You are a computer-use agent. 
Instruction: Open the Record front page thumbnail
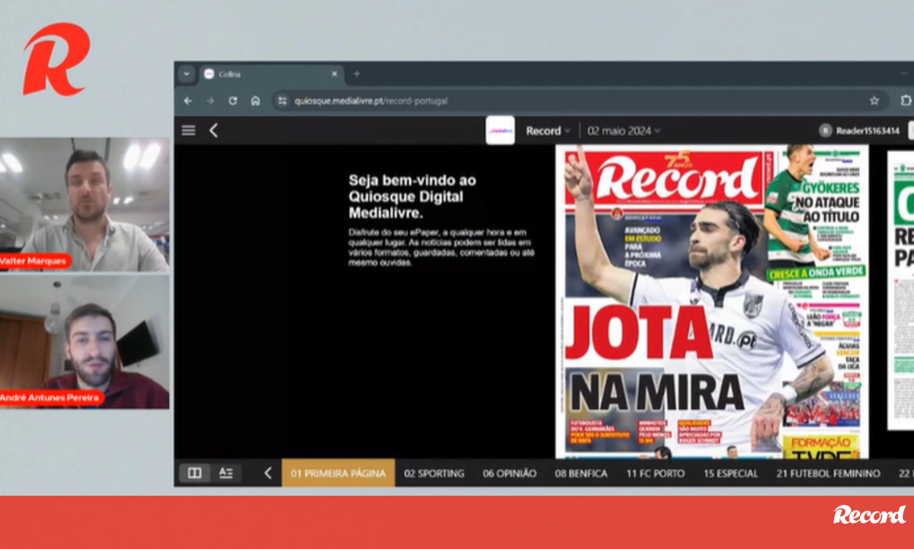tap(711, 302)
